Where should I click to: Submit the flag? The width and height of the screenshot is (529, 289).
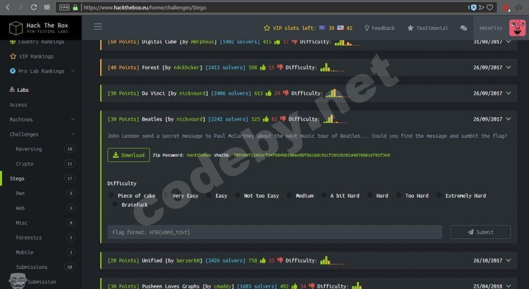coord(480,232)
